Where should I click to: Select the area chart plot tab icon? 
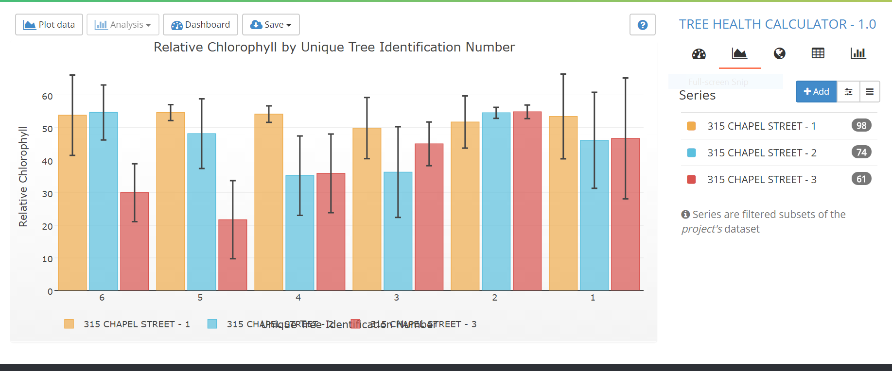pyautogui.click(x=739, y=53)
